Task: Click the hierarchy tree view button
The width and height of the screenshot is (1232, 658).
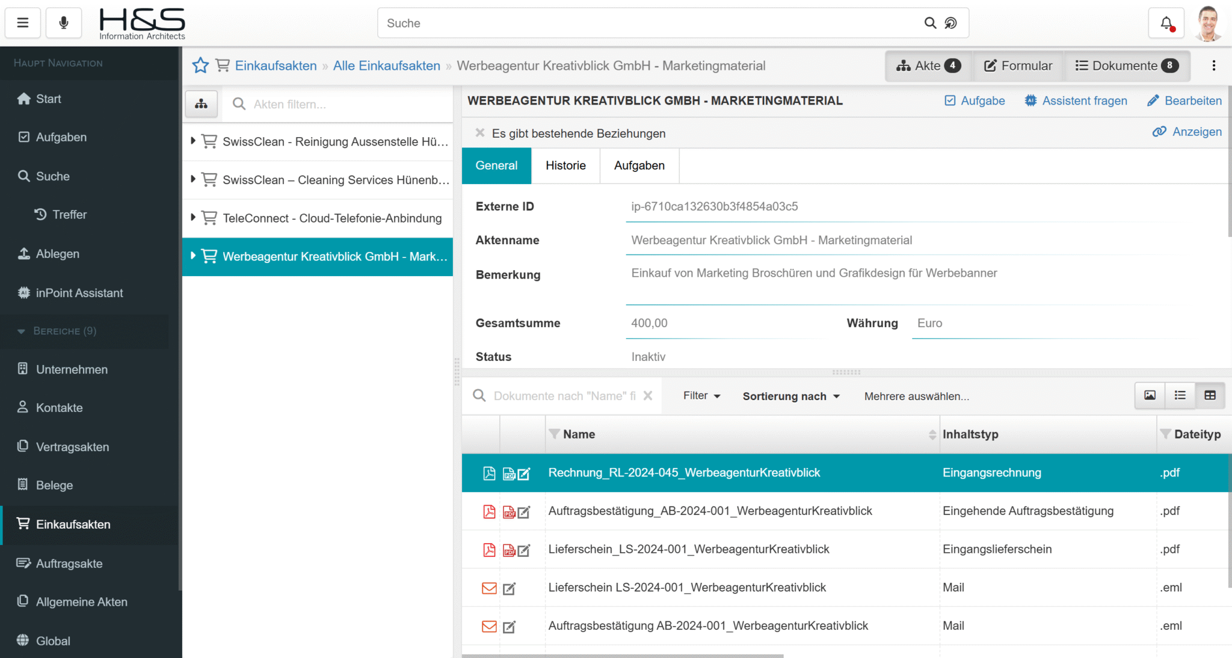Action: [x=201, y=104]
